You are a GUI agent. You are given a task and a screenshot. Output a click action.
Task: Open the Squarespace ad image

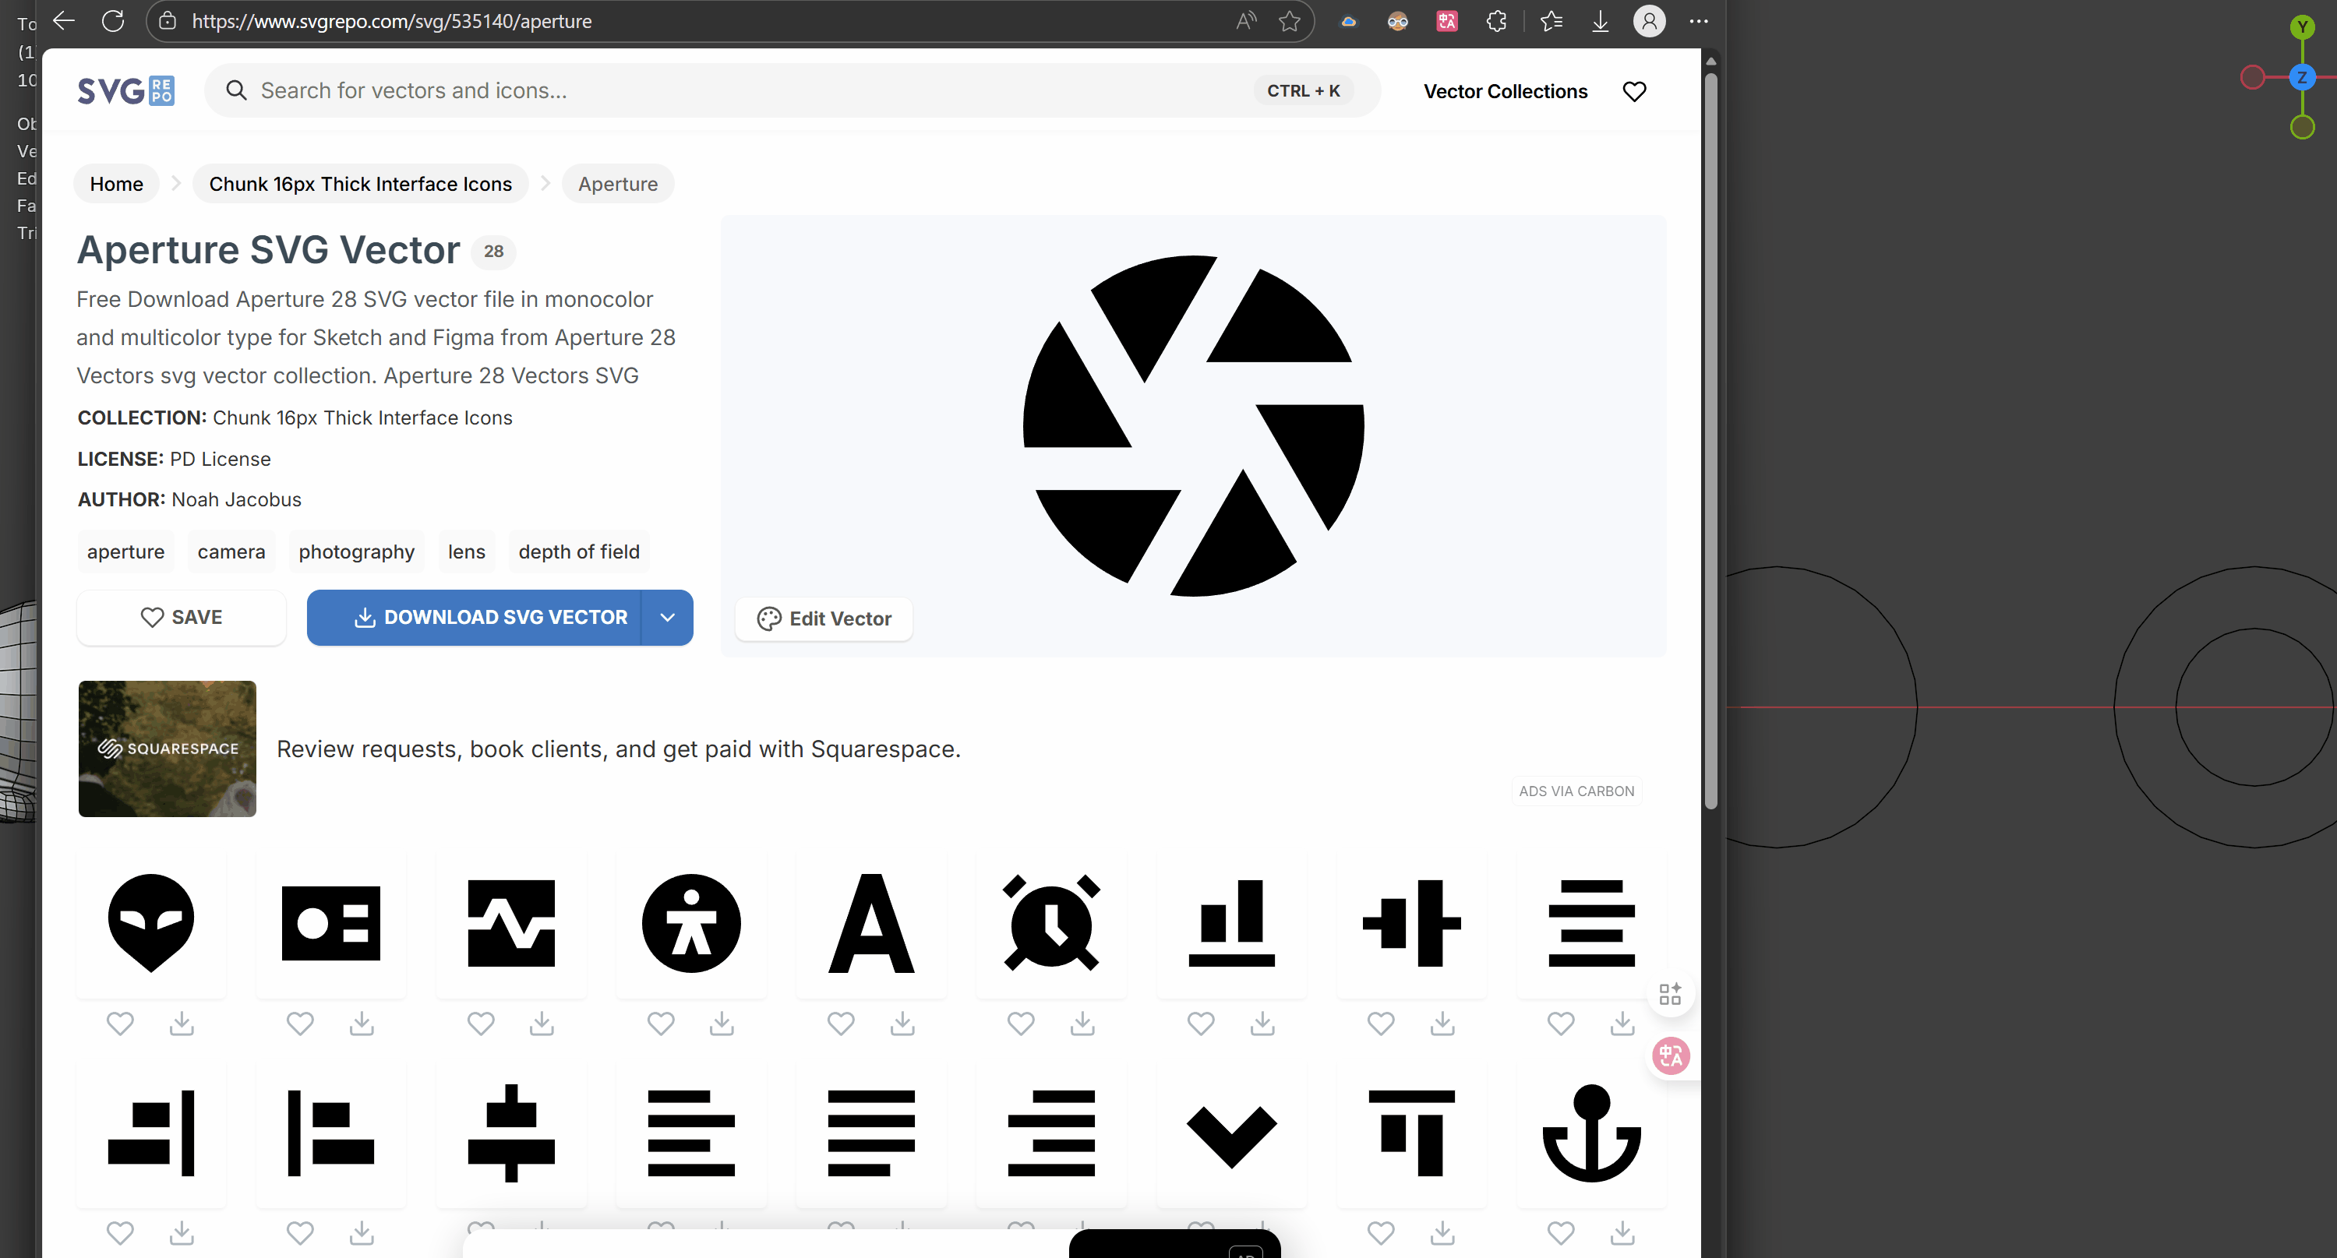point(167,749)
